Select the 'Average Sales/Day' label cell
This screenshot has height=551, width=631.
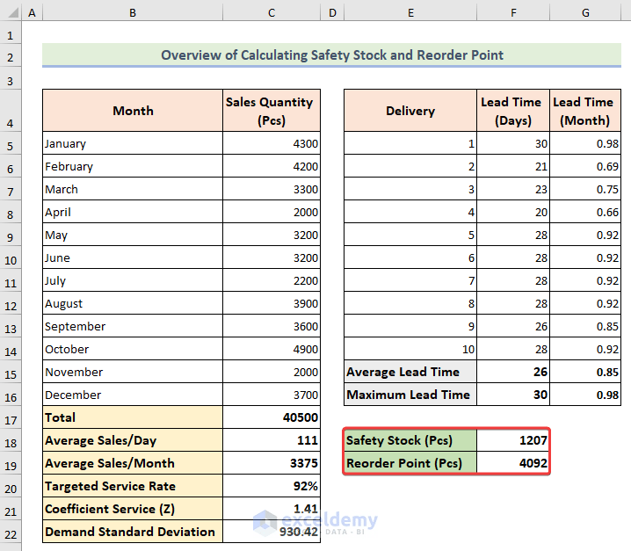[133, 440]
